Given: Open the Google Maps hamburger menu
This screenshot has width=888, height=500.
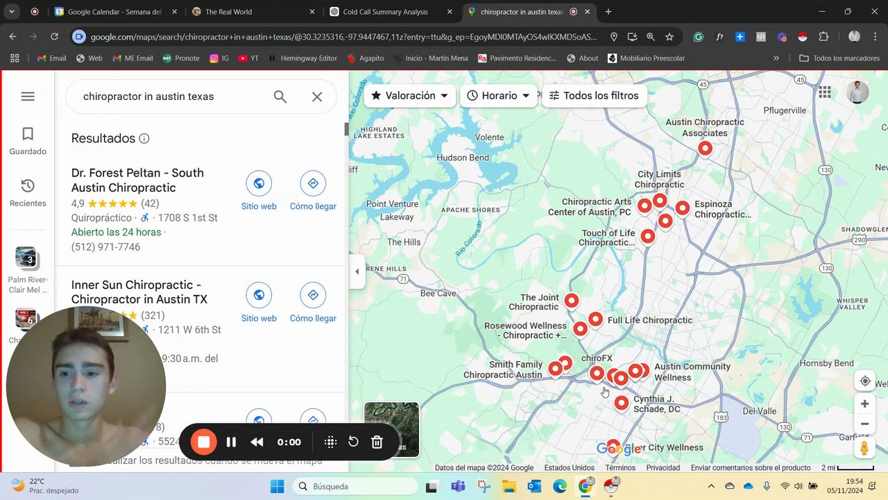Looking at the screenshot, I should click(x=28, y=97).
